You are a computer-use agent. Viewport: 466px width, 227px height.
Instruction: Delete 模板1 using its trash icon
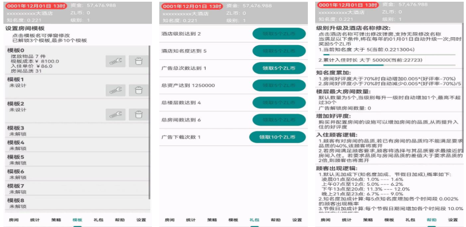[x=138, y=90]
